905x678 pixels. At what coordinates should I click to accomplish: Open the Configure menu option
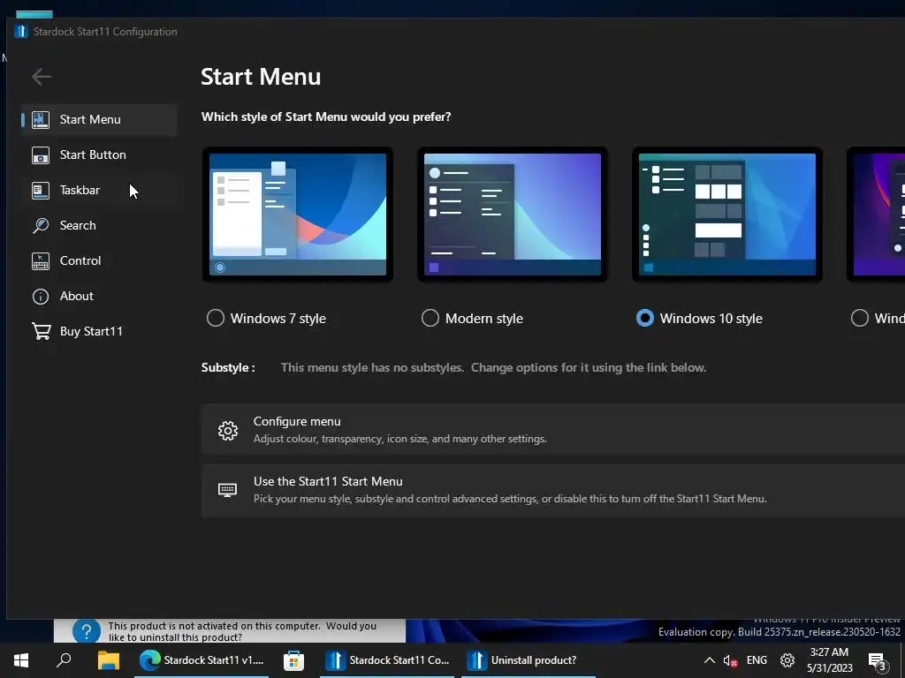coord(553,430)
